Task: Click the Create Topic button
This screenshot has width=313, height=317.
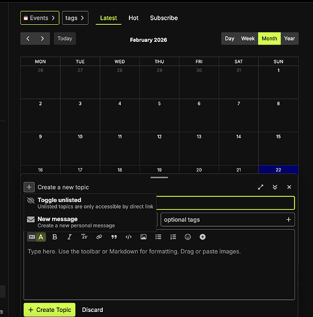Action: click(50, 310)
